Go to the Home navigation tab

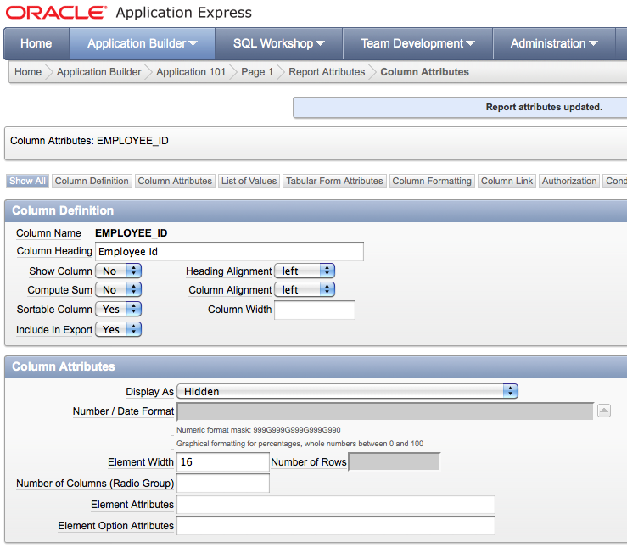pos(36,43)
